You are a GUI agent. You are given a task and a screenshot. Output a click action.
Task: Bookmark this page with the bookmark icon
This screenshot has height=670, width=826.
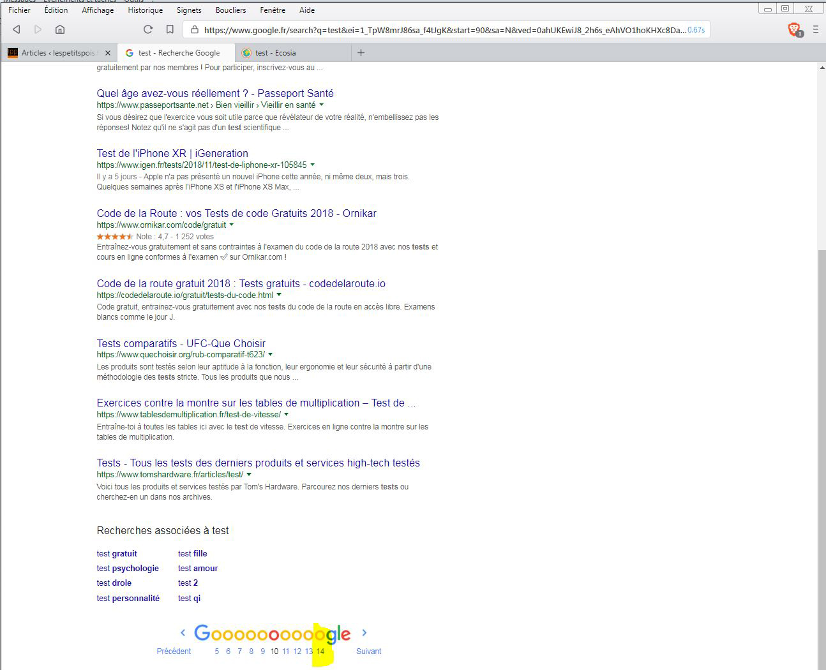click(x=170, y=29)
